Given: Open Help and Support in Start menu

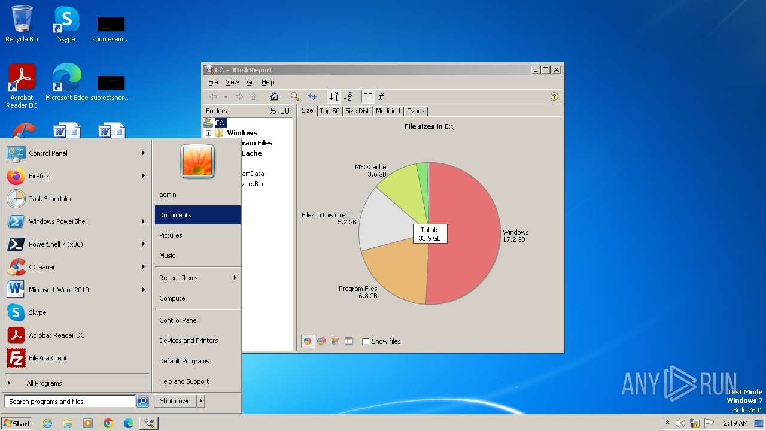Looking at the screenshot, I should coord(197,381).
